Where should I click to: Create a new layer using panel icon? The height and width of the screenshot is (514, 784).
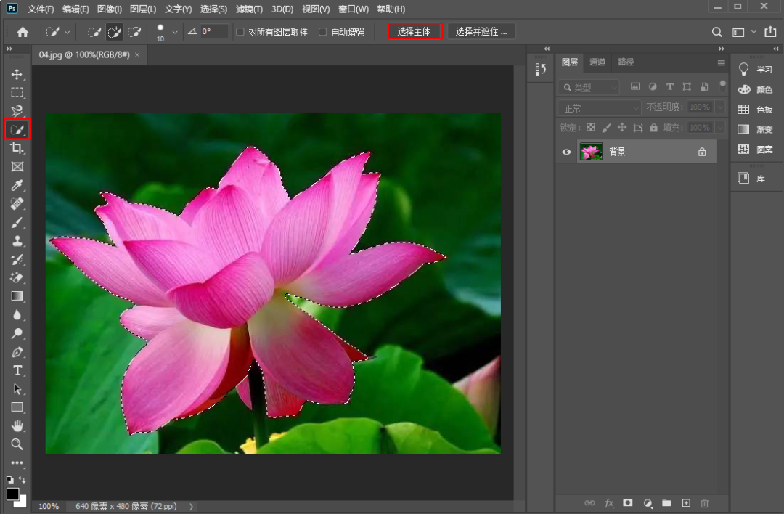(685, 502)
